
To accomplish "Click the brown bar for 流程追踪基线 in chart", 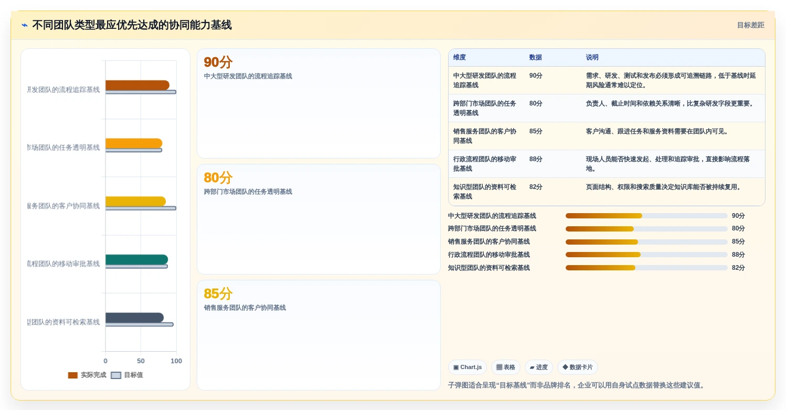I will (x=137, y=85).
